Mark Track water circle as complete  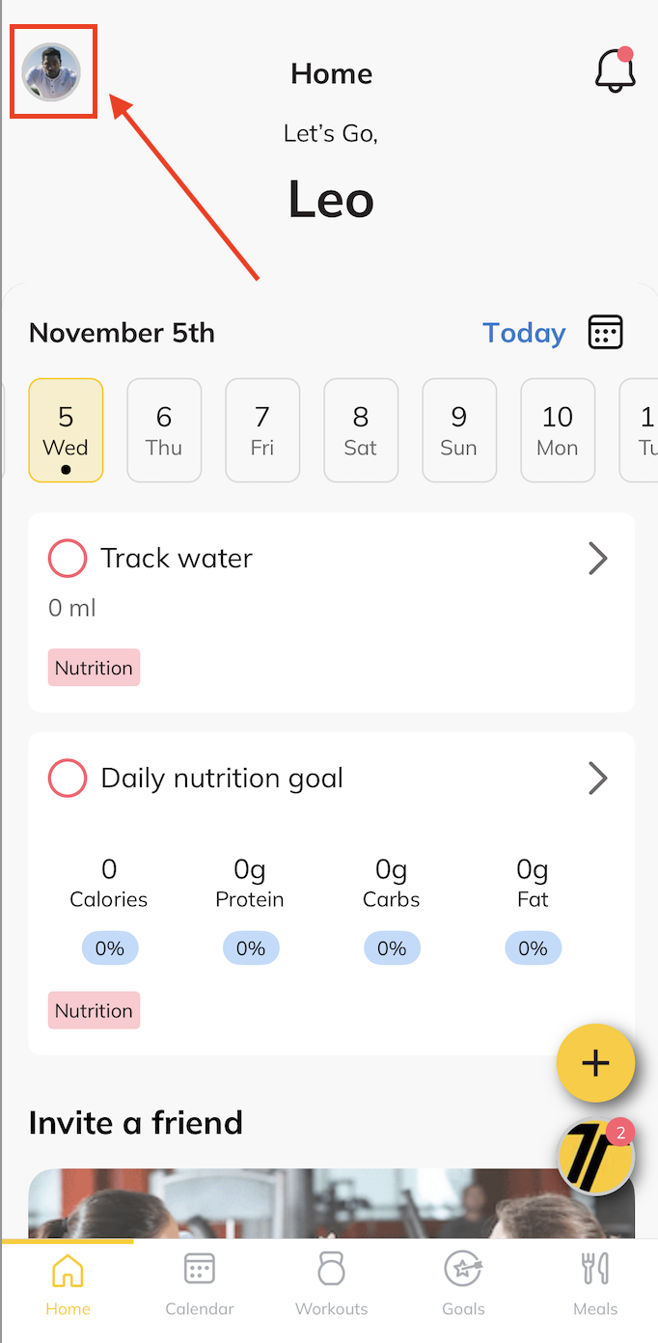68,558
